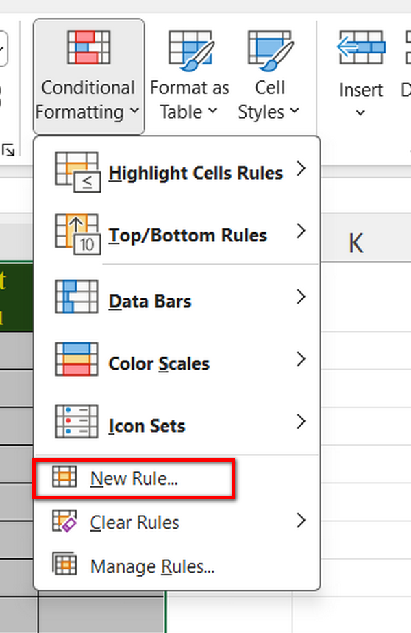Expand the Top/Bottom Rules submenu arrow

[x=300, y=233]
